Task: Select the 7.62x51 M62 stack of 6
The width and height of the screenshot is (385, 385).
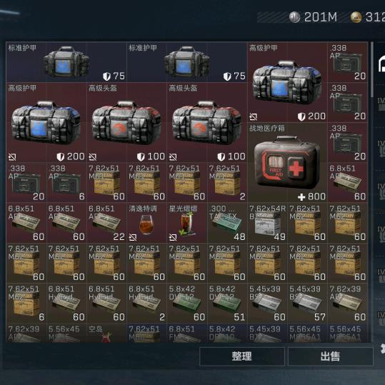Action: click(x=26, y=304)
